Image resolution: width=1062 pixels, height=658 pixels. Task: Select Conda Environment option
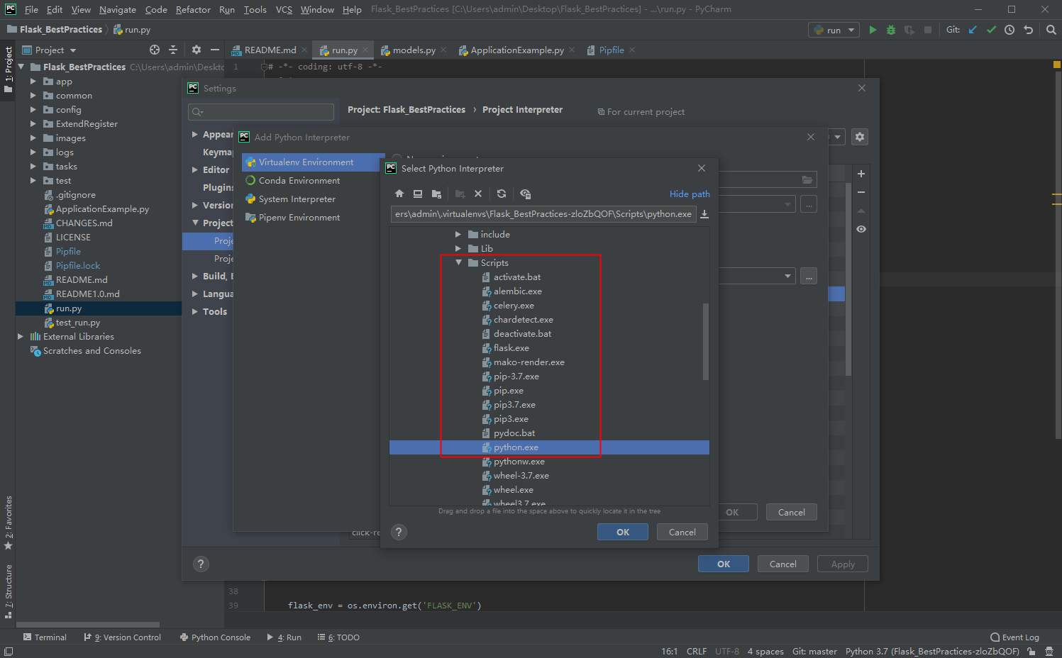(299, 181)
